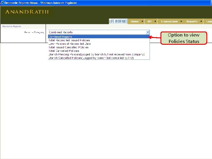Expand the arrow beside Reports
The image size is (212, 159).
click(201, 21)
